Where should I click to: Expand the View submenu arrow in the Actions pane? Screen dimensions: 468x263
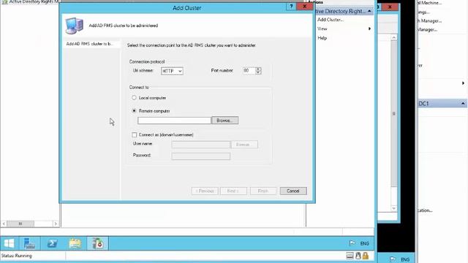click(x=369, y=28)
